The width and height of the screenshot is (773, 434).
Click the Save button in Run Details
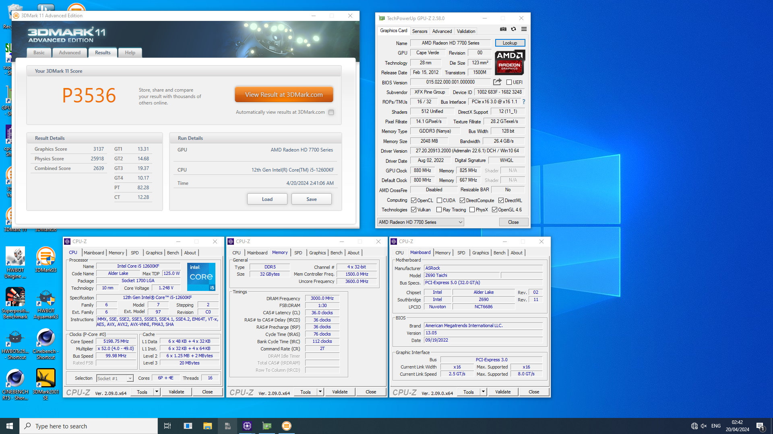click(312, 199)
